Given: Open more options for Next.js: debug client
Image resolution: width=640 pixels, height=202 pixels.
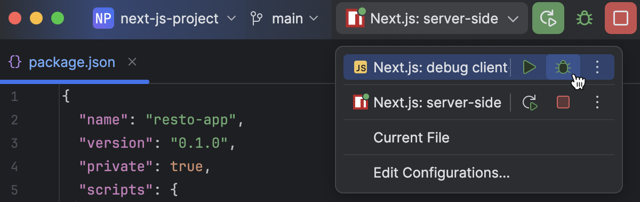Looking at the screenshot, I should pos(597,68).
